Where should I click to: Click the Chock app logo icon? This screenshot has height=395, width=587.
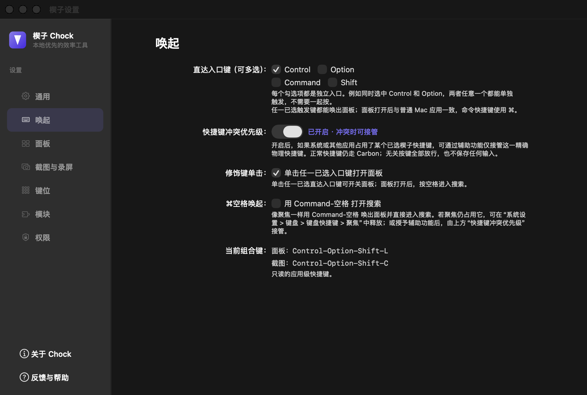(18, 40)
